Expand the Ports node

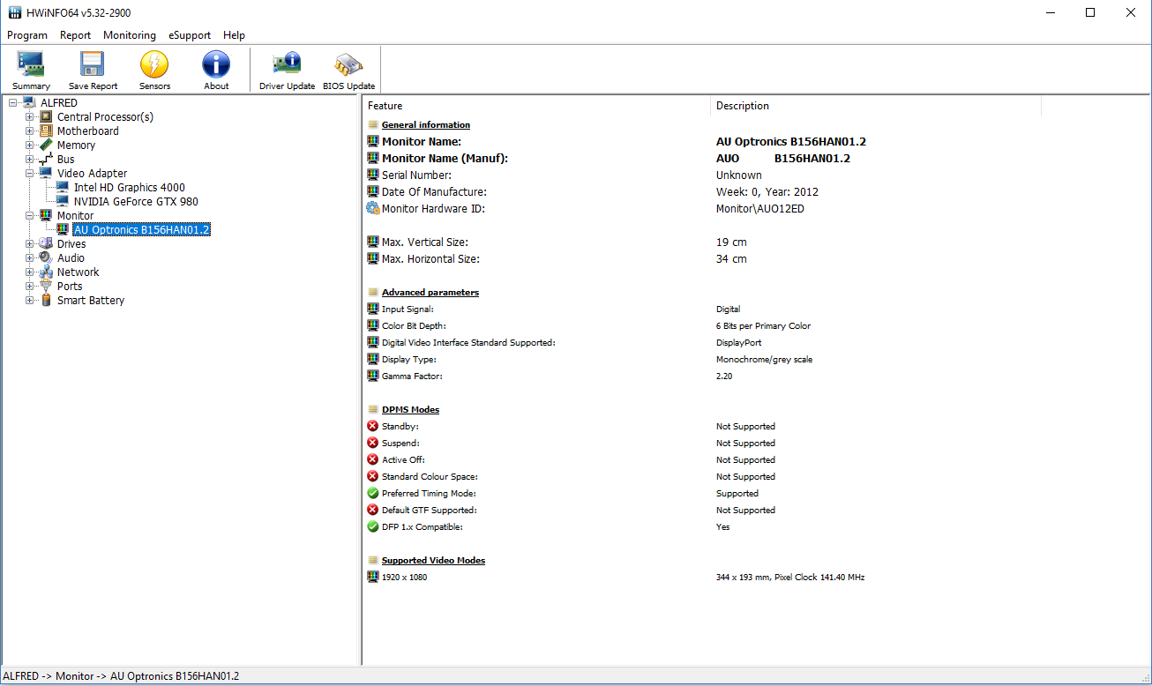point(30,287)
